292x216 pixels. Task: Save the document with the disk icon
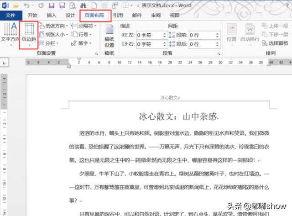[x=52, y=5]
